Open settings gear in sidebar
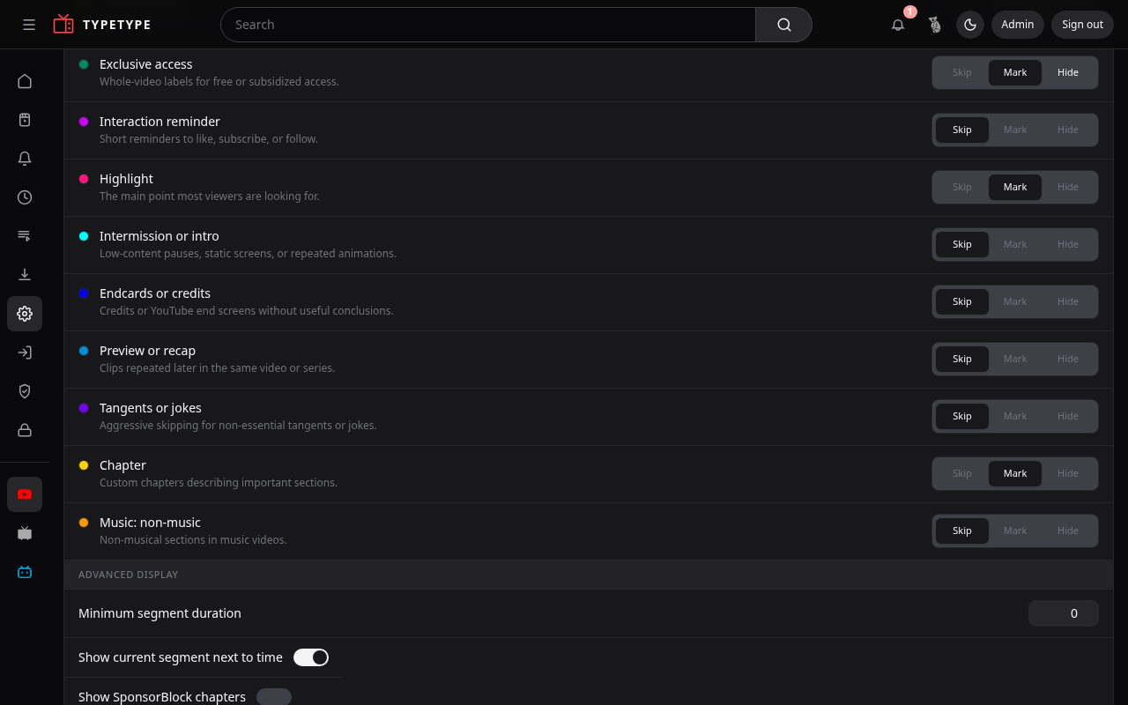 25,314
